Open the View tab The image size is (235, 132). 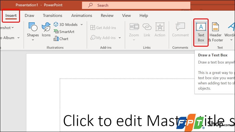126,16
